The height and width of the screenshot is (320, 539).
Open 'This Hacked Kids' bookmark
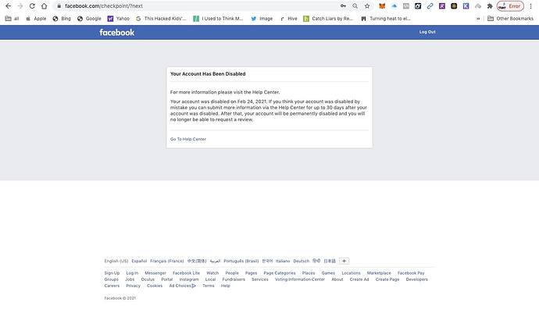[x=161, y=19]
